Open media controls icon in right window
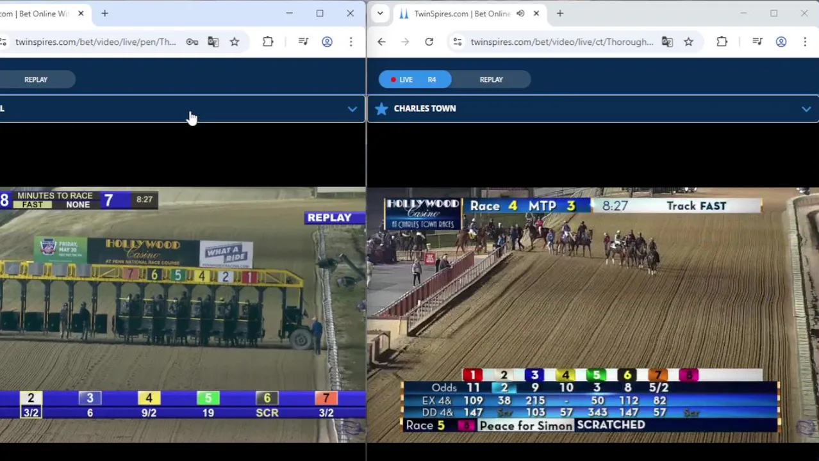819x461 pixels. pos(757,42)
